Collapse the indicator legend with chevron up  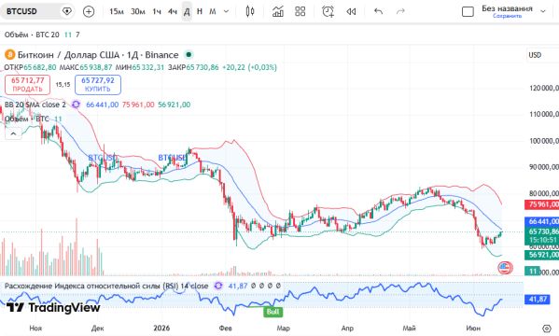(13, 133)
